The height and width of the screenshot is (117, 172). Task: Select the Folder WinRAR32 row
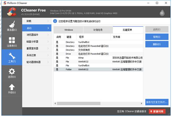pyautogui.click(x=98, y=69)
